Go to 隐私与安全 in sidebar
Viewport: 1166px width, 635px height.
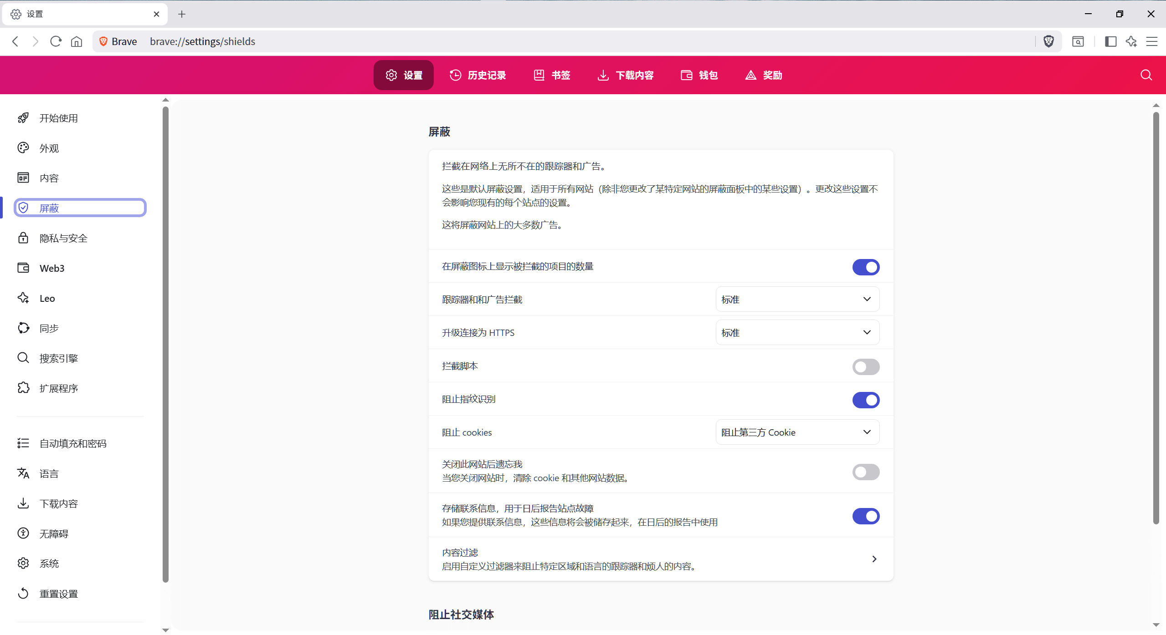(63, 238)
